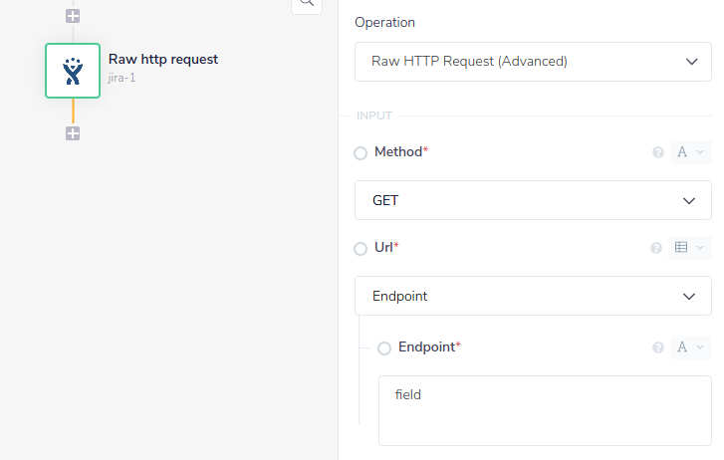The width and height of the screenshot is (724, 460).
Task: Toggle the radio circle beside Url
Action: (x=361, y=249)
